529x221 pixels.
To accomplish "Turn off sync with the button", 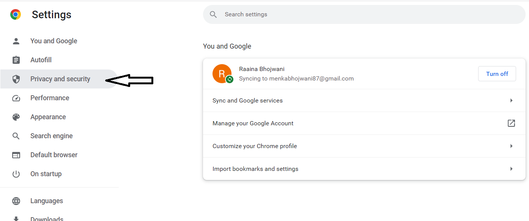I will 497,74.
